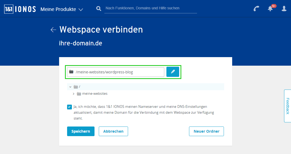Click the pencil edit path button
Image resolution: width=291 pixels, height=154 pixels.
click(173, 72)
